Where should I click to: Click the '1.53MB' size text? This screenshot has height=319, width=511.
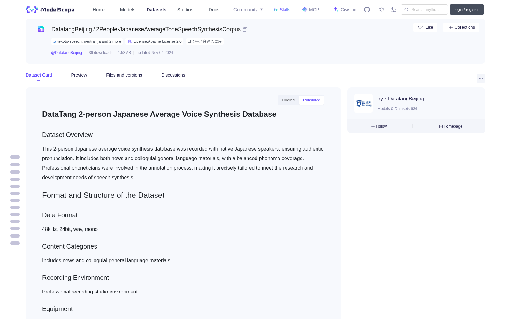tap(124, 53)
